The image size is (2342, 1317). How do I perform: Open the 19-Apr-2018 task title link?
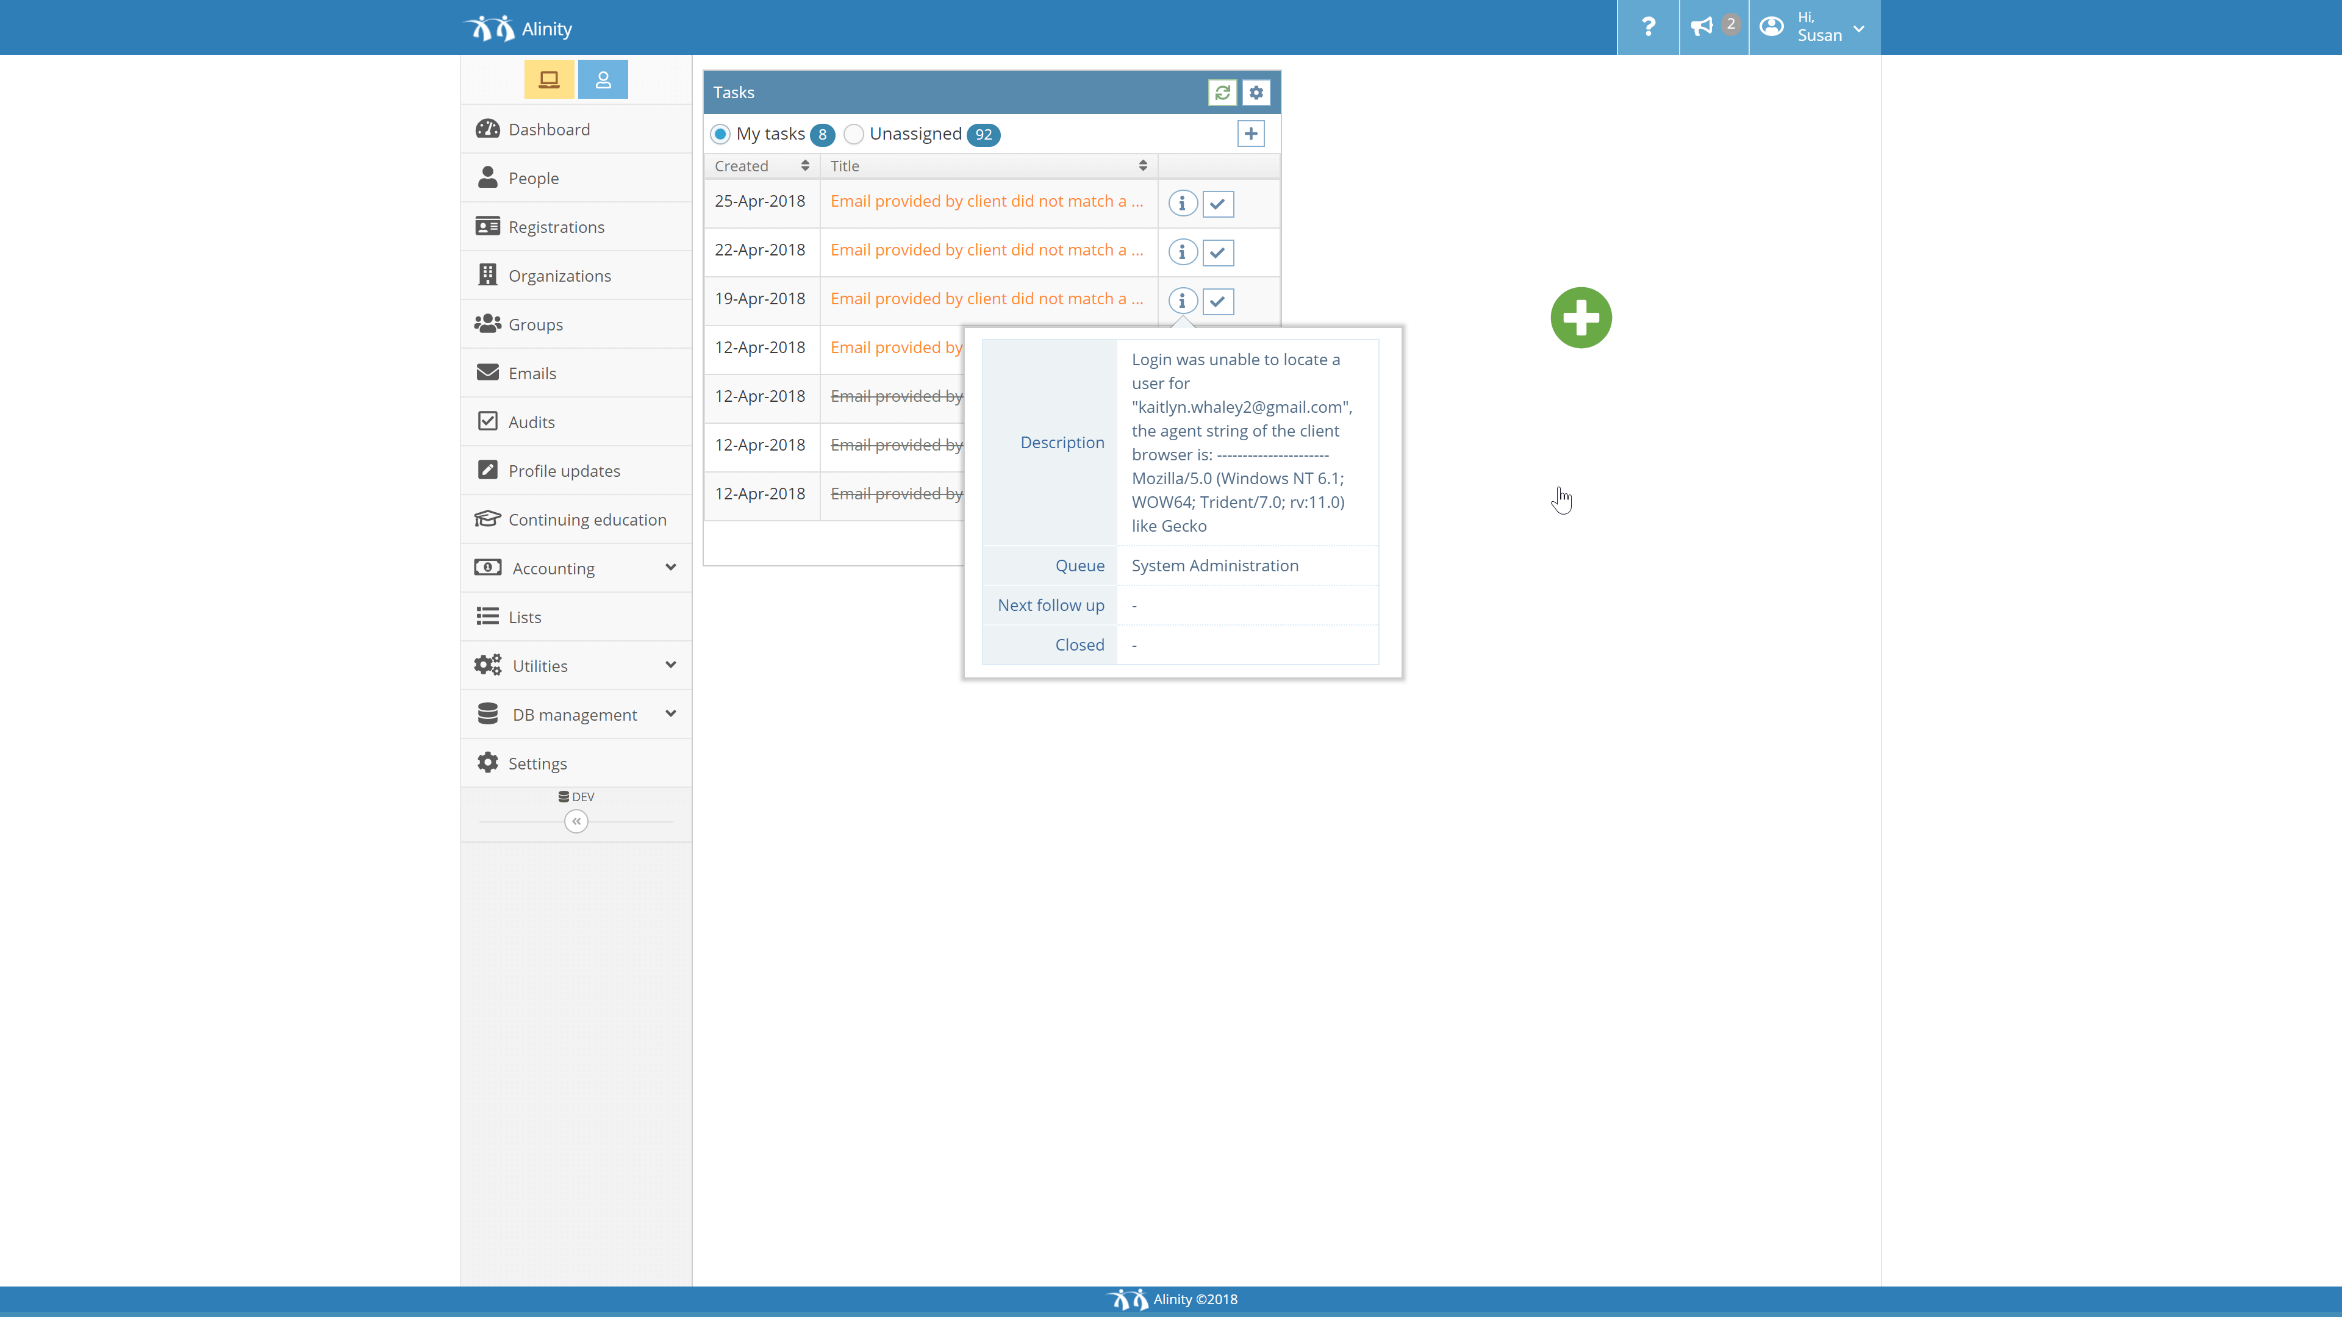point(986,299)
